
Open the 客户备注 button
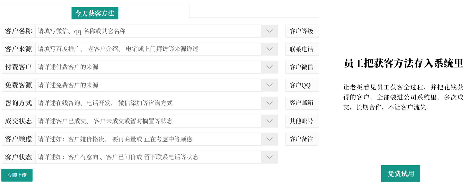point(302,139)
